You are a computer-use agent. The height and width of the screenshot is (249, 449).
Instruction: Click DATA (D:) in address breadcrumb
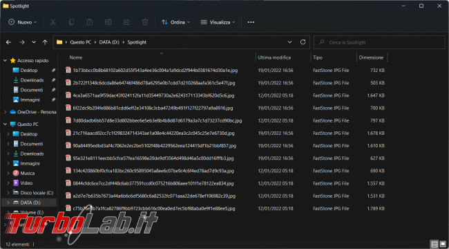(109, 42)
